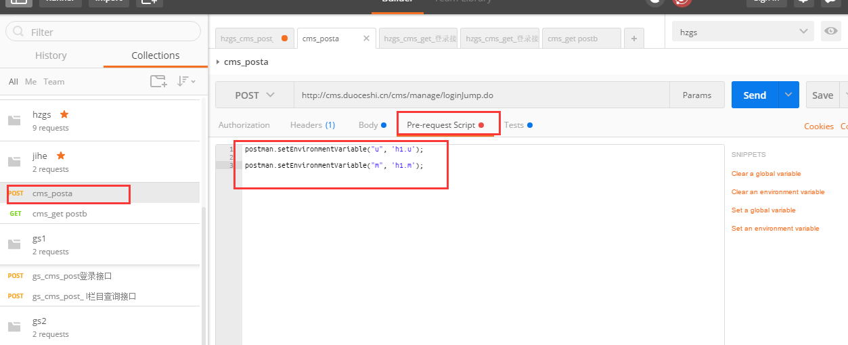Click '2 requests' text under gs1
Screen dimensions: 848x345
tap(51, 252)
